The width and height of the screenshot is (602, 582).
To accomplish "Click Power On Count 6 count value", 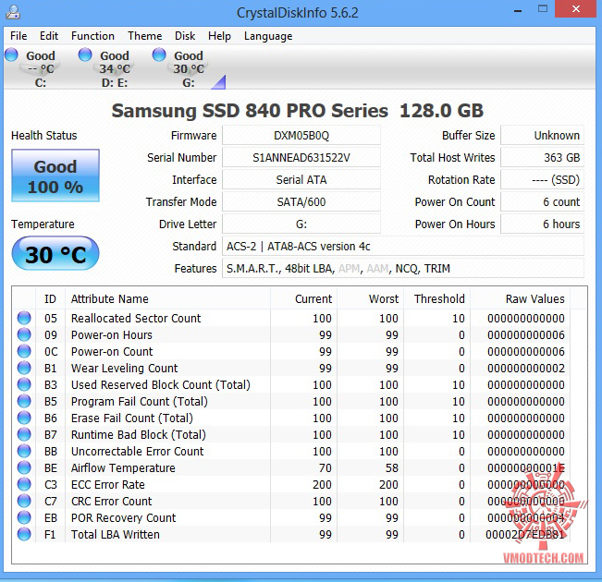I will coord(543,201).
